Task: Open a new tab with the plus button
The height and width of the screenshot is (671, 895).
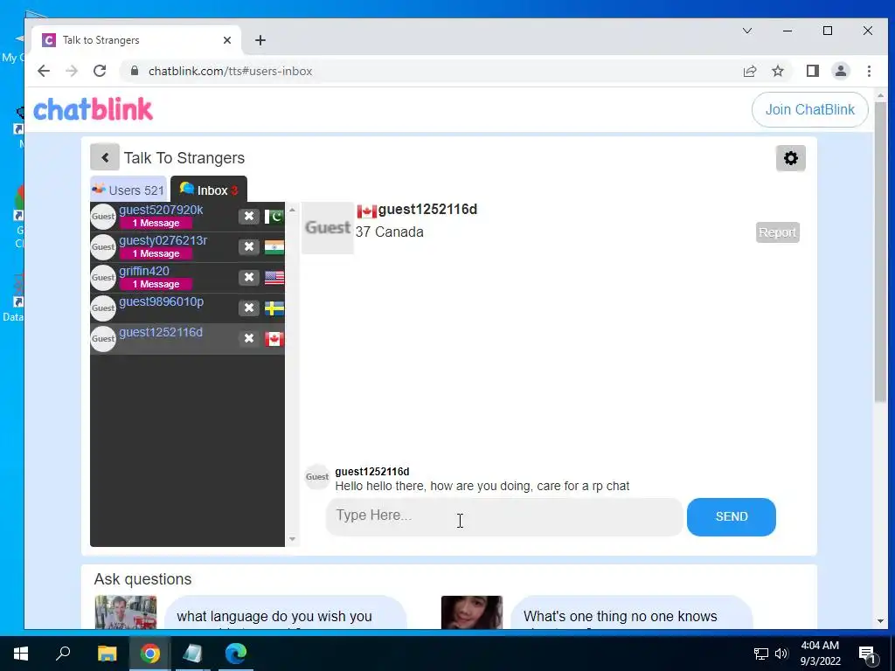Action: [x=260, y=40]
